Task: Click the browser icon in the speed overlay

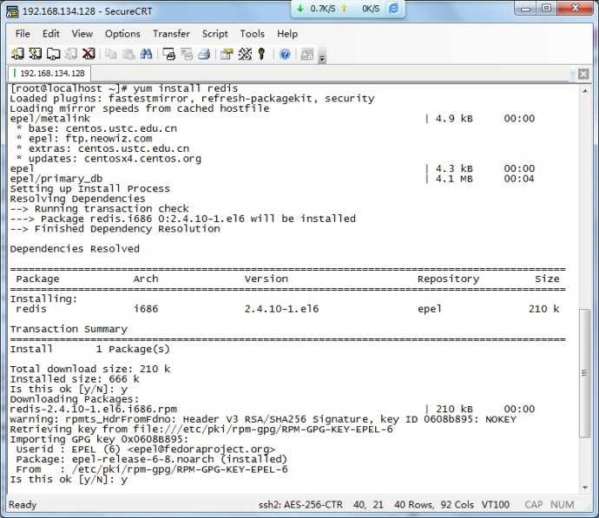Action: point(393,8)
